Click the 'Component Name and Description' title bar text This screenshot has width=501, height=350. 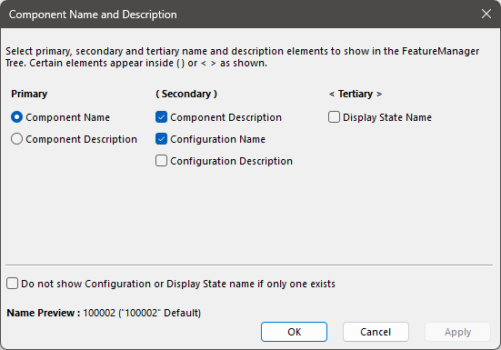93,15
